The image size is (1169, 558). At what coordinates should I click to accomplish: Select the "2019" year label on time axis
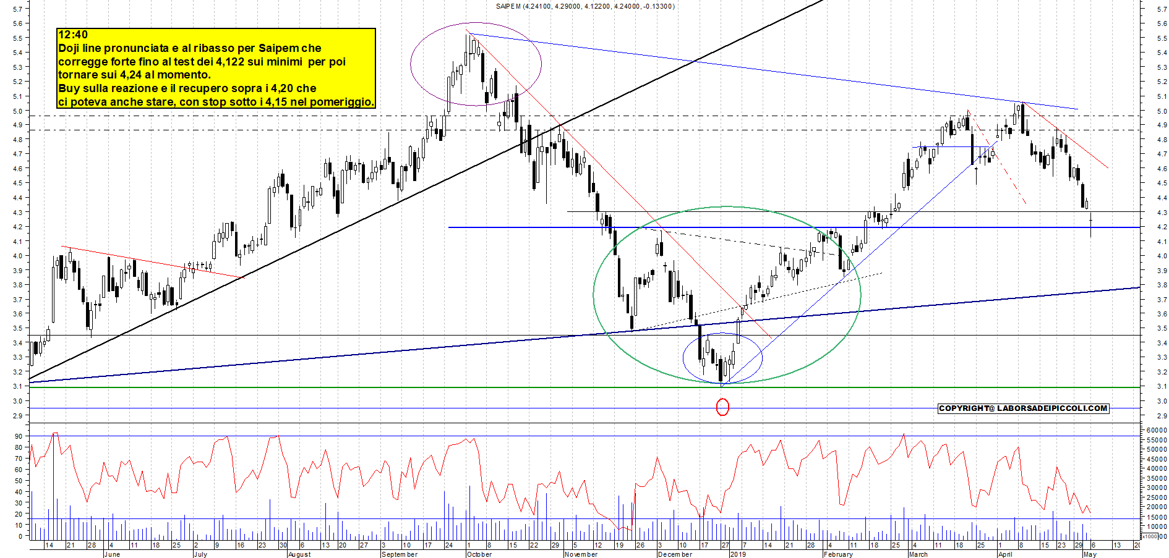[738, 554]
